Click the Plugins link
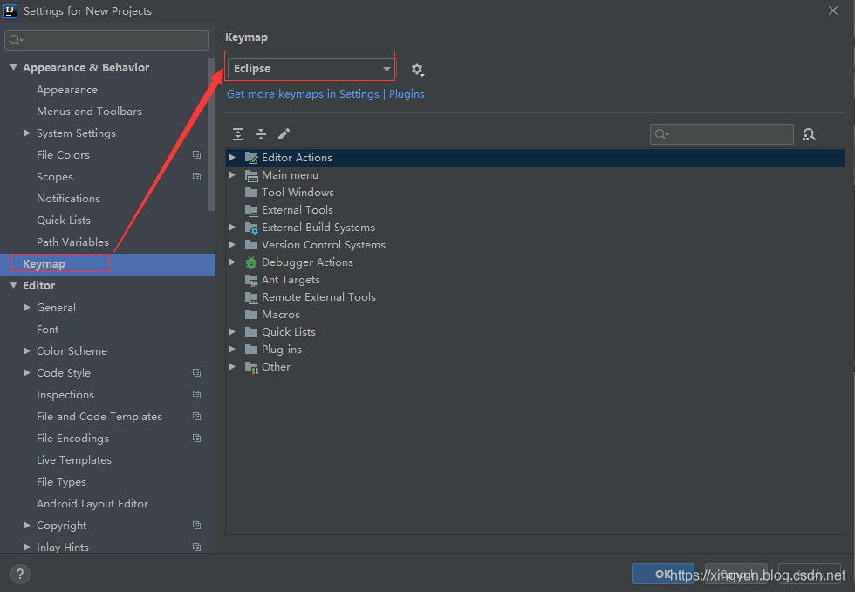Viewport: 855px width, 592px height. pyautogui.click(x=407, y=94)
